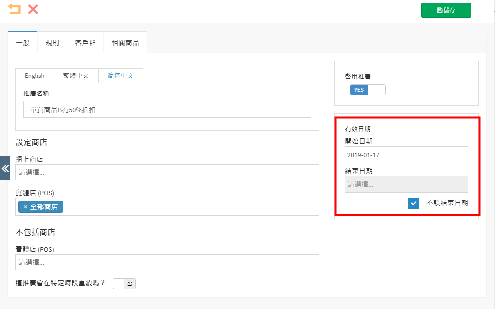Open the 不包括商店 實體店 (POS) dropdown
497x309 pixels.
point(167,262)
